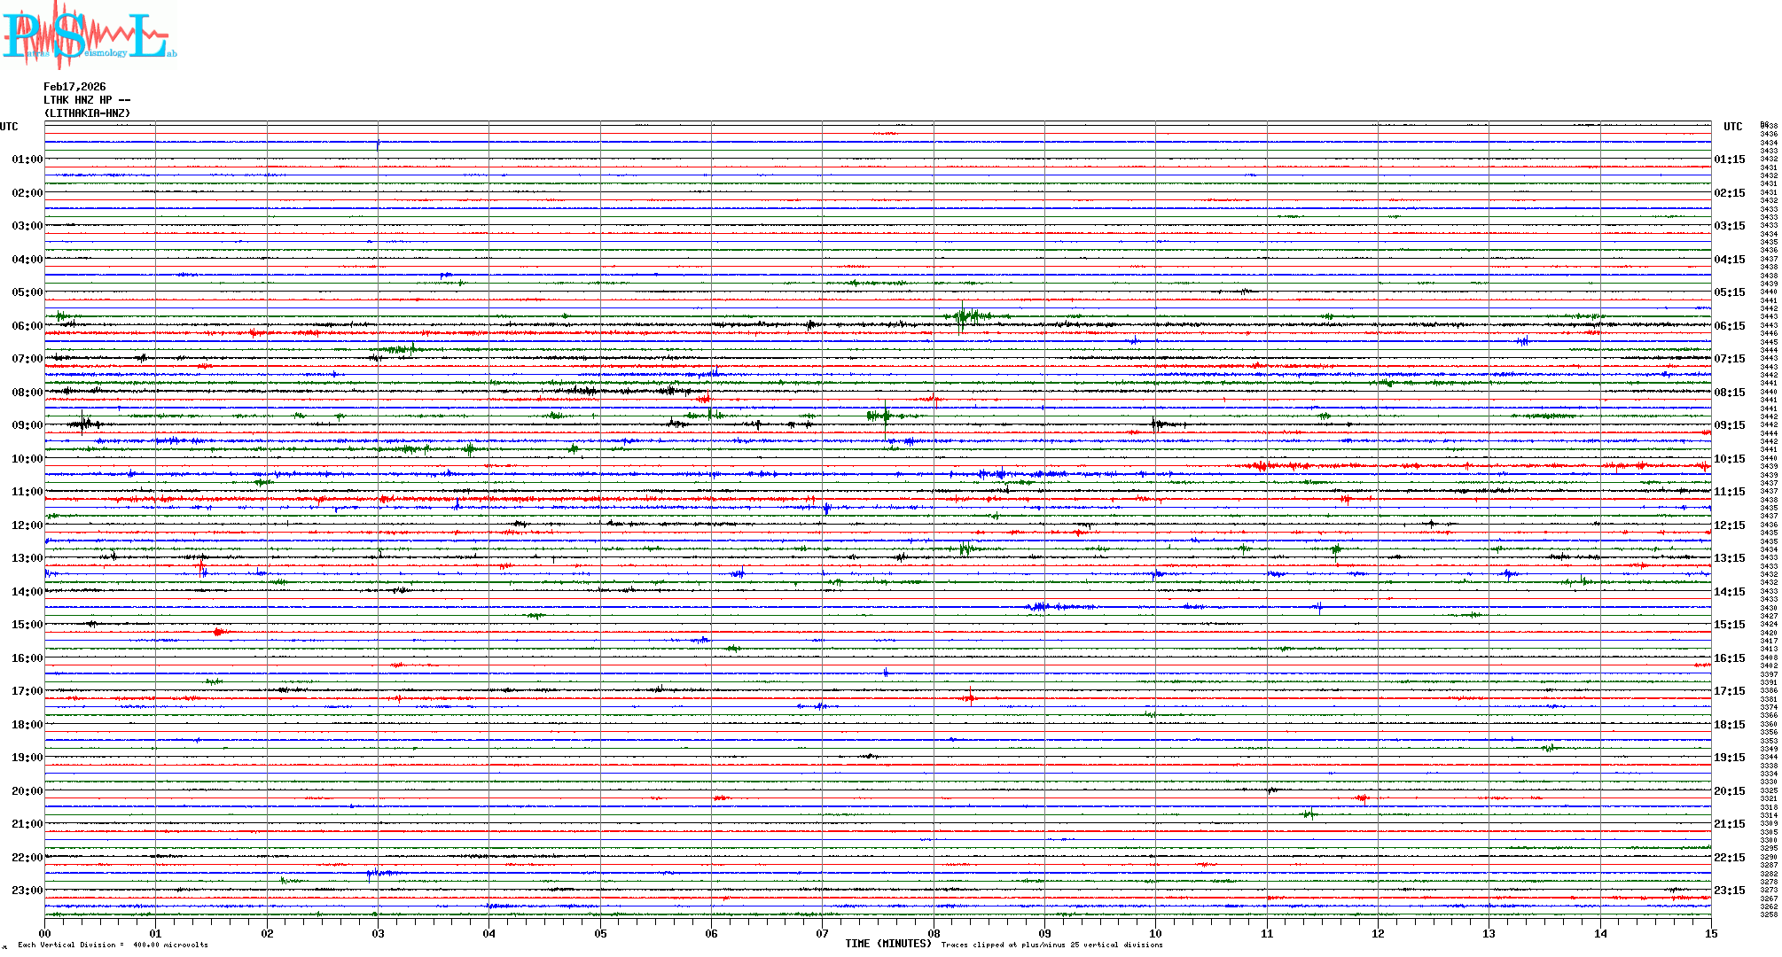The height and width of the screenshot is (957, 1782).
Task: Select minute marker 08 on bottom axis
Action: click(x=934, y=934)
